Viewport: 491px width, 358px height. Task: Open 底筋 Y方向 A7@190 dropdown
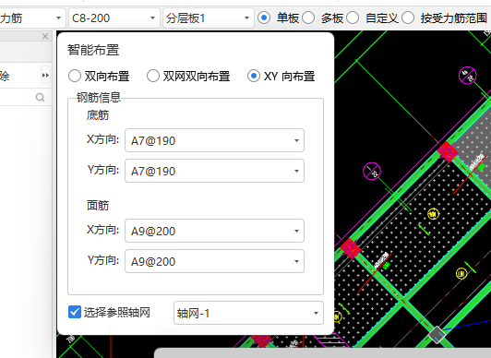coord(214,171)
